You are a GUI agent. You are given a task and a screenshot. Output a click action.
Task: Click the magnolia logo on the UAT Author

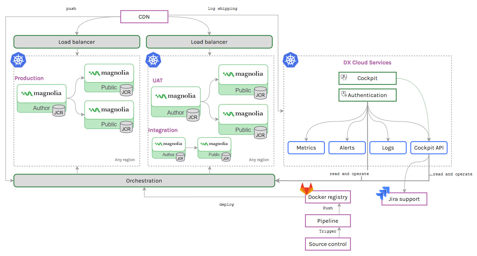(176, 96)
